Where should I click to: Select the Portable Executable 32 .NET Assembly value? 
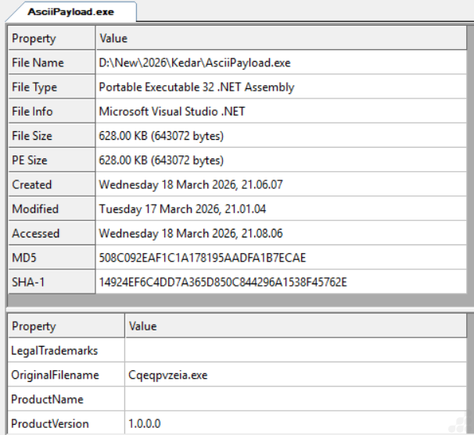[196, 87]
